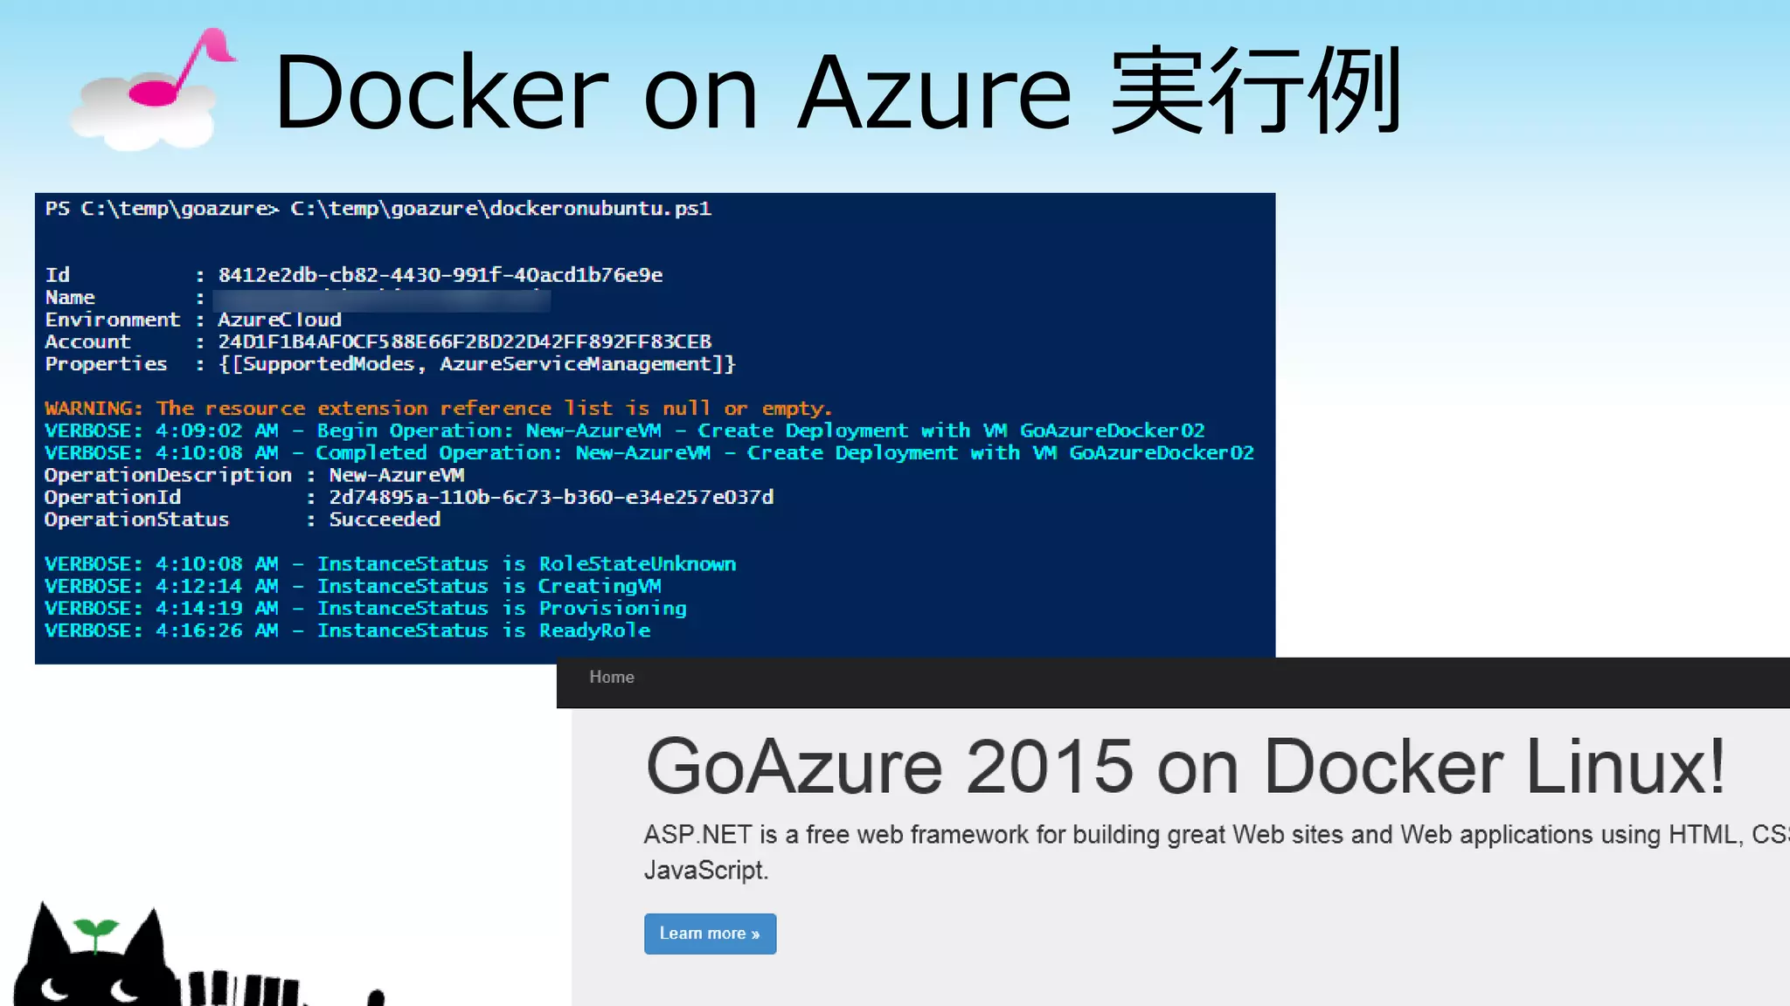Click the Home link in the navbar
The image size is (1790, 1006).
(611, 677)
